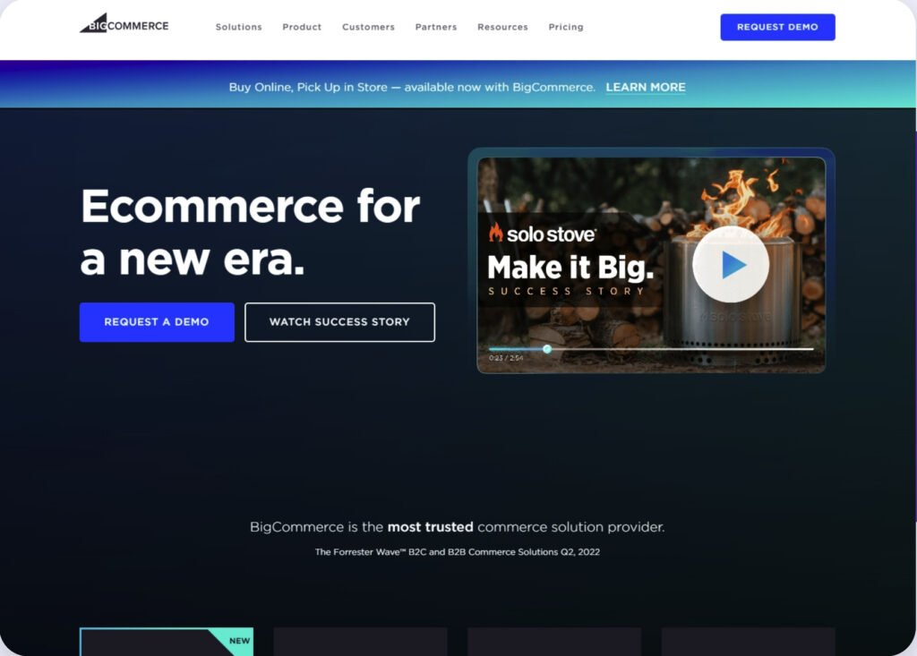Screen dimensions: 917x656
Task: Click the Buy Online, Pick Up in Store announcement
Action: click(x=412, y=87)
